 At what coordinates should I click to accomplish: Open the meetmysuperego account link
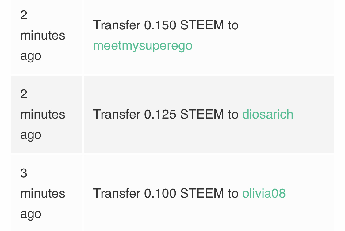(x=143, y=46)
